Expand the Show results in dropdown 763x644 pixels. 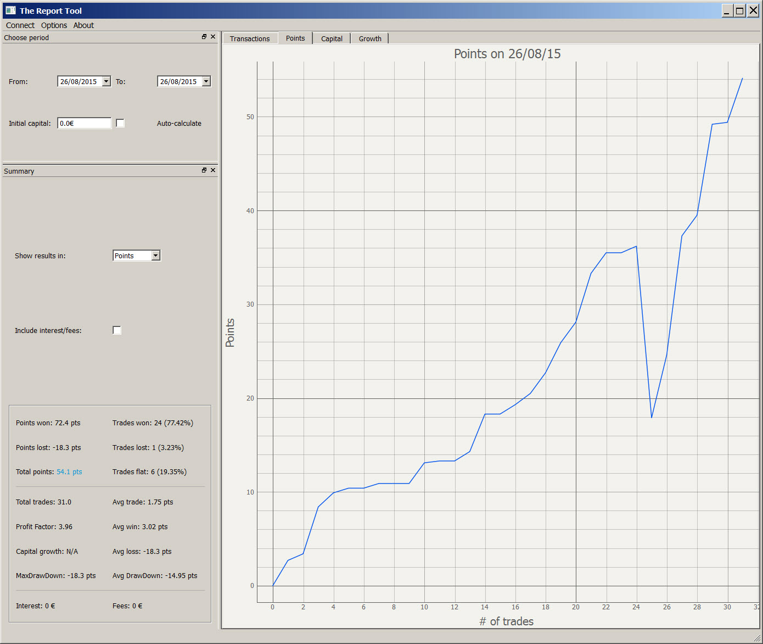pyautogui.click(x=156, y=256)
